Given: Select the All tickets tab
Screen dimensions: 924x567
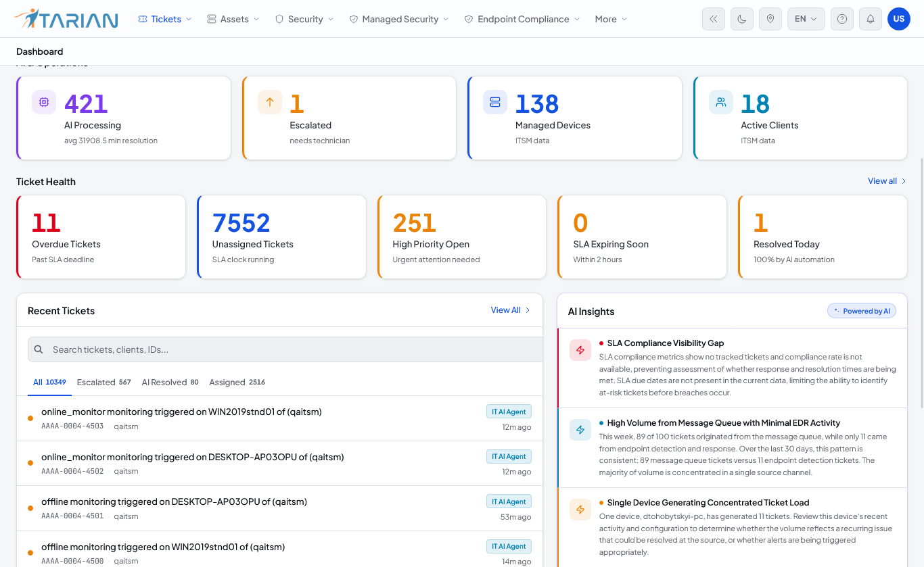Looking at the screenshot, I should (x=49, y=383).
